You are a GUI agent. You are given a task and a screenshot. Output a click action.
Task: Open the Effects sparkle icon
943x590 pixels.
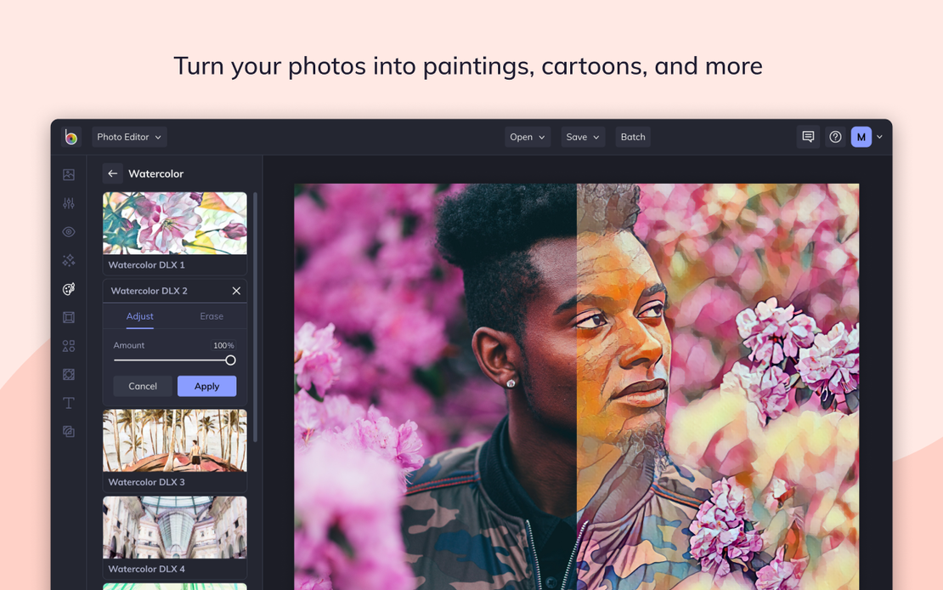click(69, 260)
